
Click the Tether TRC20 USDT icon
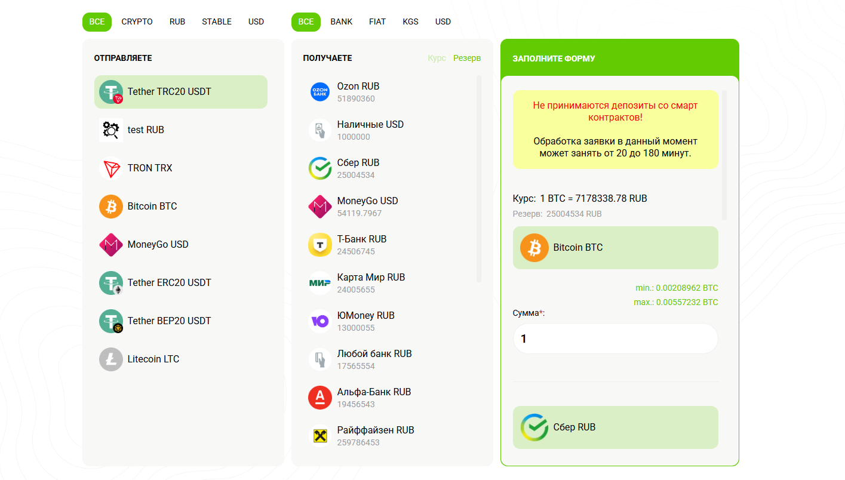[x=111, y=92]
